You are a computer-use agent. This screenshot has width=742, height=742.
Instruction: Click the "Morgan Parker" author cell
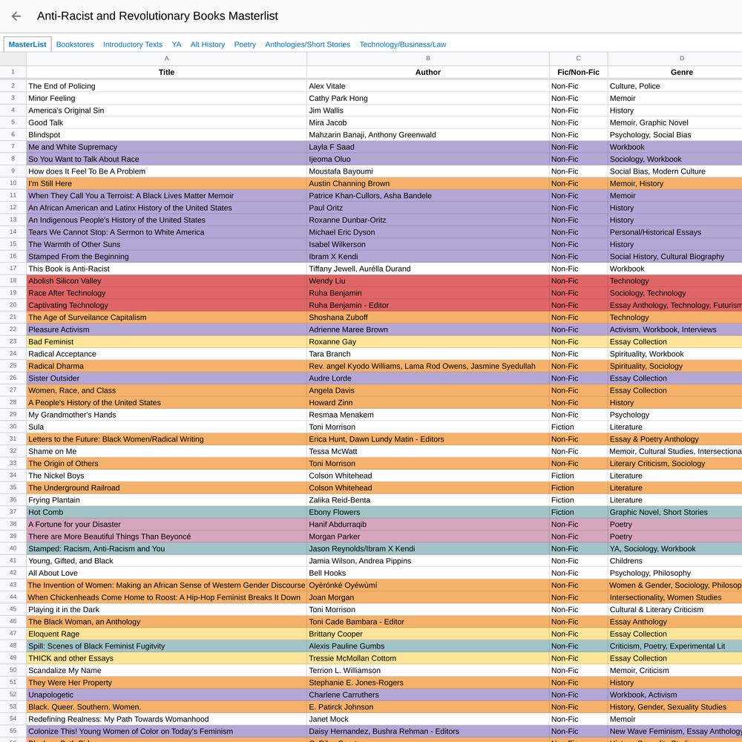pyautogui.click(x=428, y=536)
